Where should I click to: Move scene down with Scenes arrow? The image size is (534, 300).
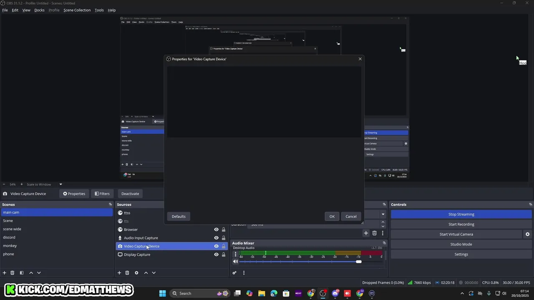tap(39, 272)
